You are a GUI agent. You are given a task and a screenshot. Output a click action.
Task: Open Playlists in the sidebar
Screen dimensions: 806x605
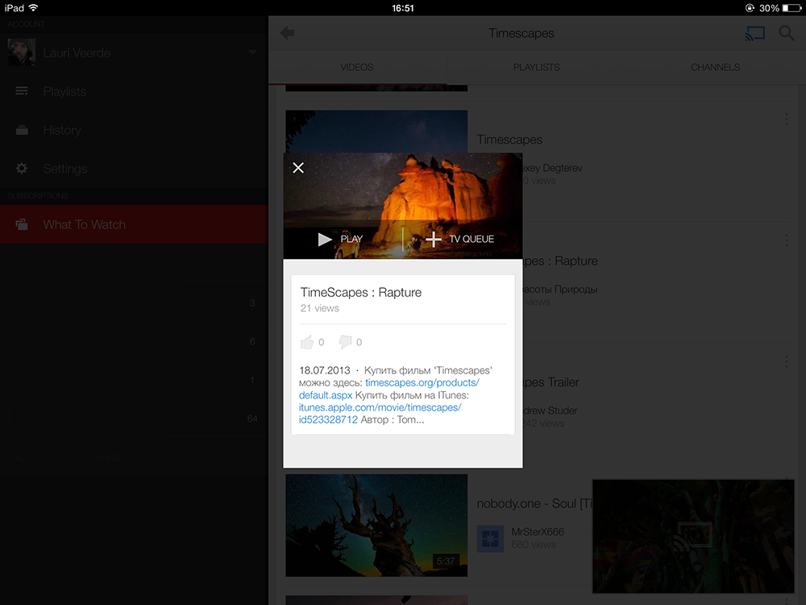tap(134, 92)
